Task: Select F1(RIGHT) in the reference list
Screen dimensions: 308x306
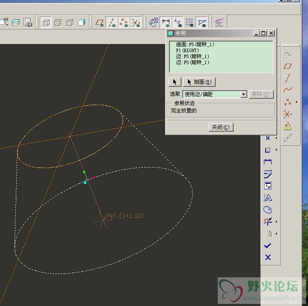Action: click(187, 50)
